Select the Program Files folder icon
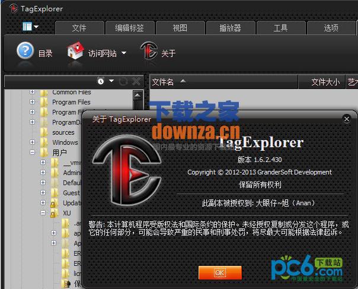Viewport: 358px width, 289px height. pos(44,102)
